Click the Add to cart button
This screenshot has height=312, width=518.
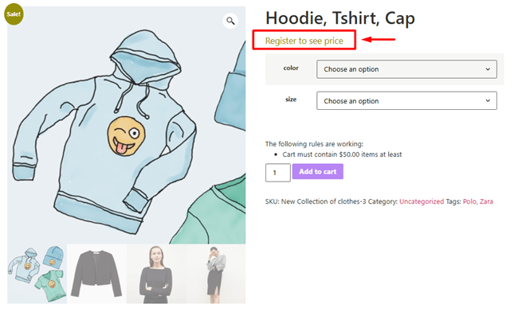pos(317,171)
